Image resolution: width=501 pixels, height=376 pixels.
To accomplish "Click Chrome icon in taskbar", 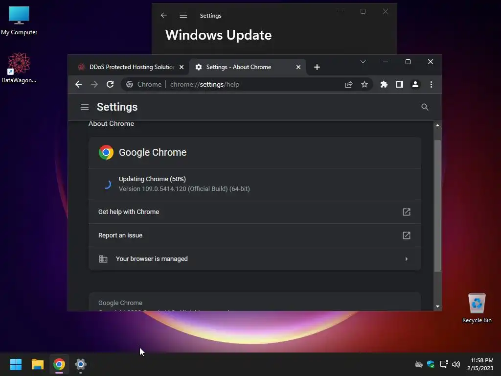I will pyautogui.click(x=59, y=364).
